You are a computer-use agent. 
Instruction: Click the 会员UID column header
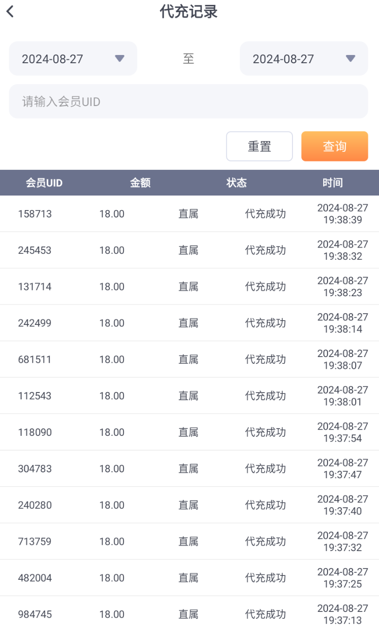pyautogui.click(x=44, y=183)
